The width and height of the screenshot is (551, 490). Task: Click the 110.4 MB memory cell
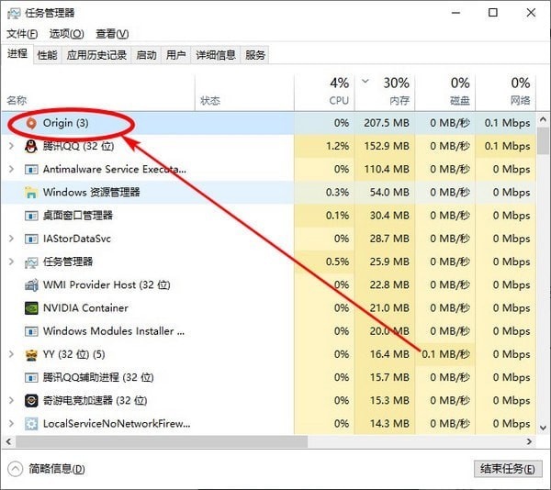(387, 169)
